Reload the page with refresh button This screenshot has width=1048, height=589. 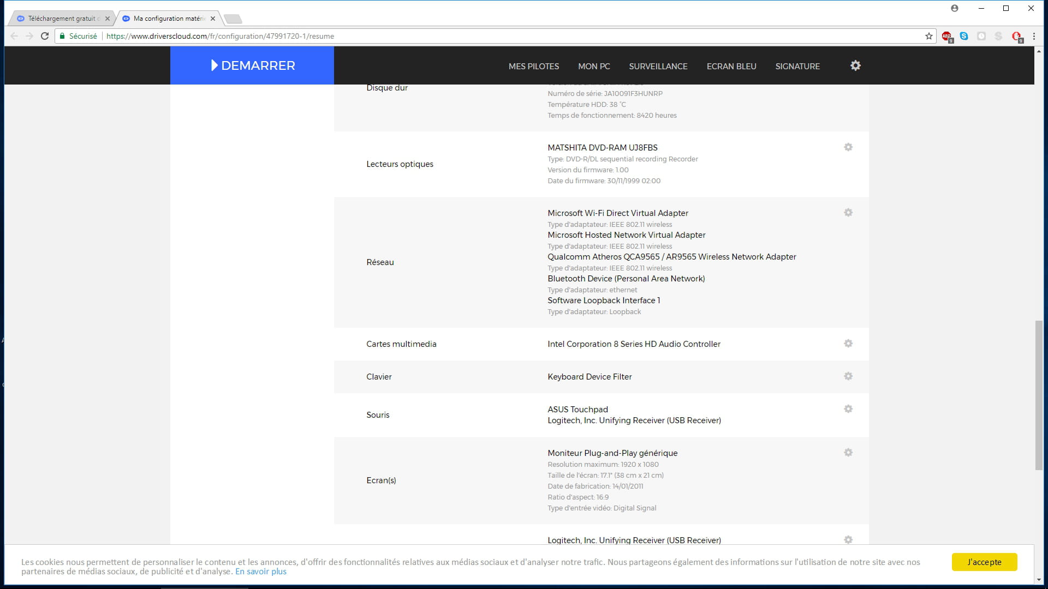pyautogui.click(x=45, y=36)
